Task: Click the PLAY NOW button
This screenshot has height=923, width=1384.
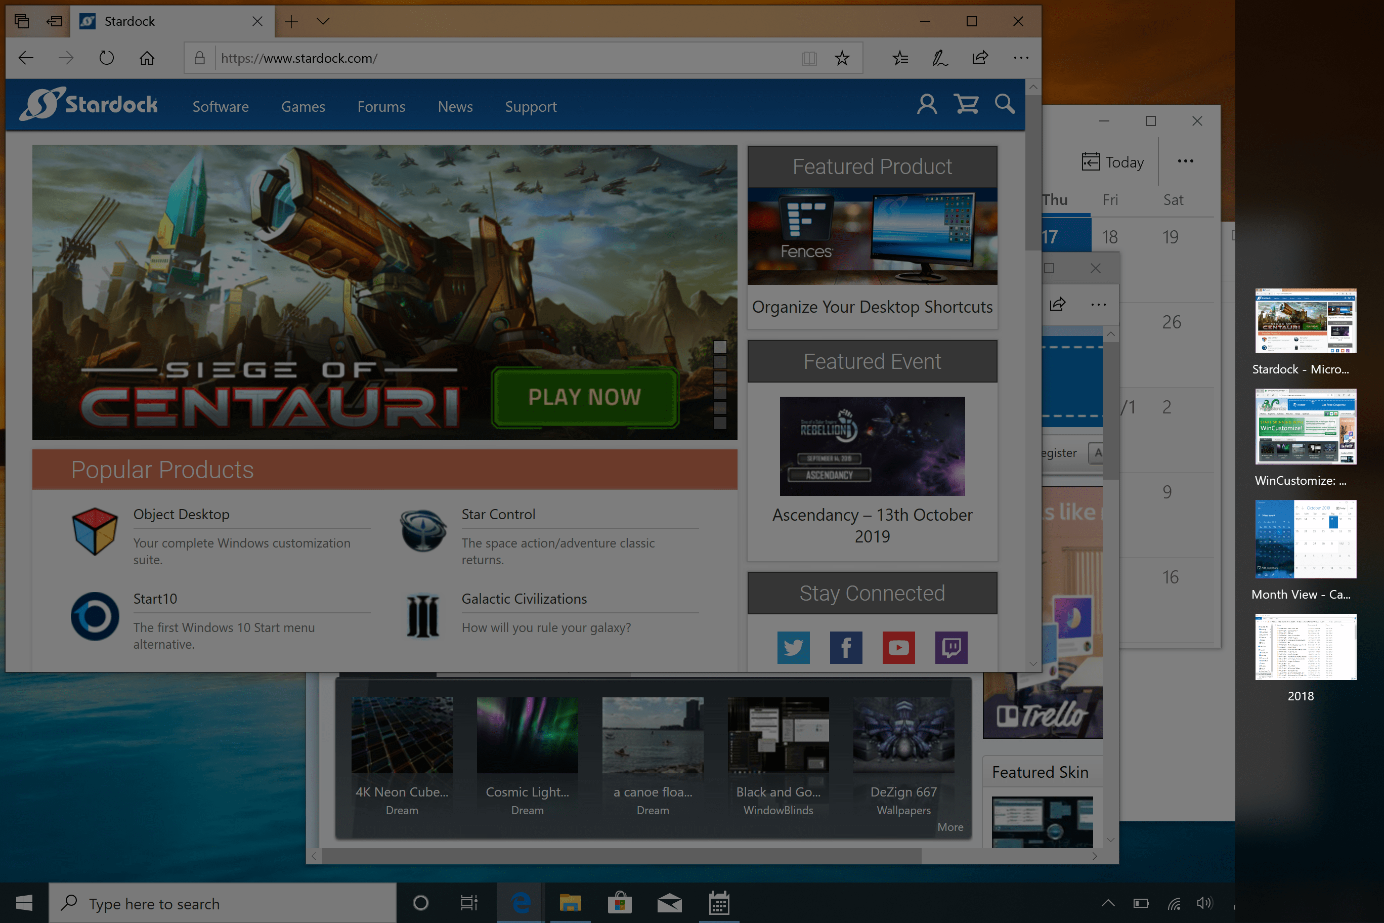Action: [x=585, y=397]
